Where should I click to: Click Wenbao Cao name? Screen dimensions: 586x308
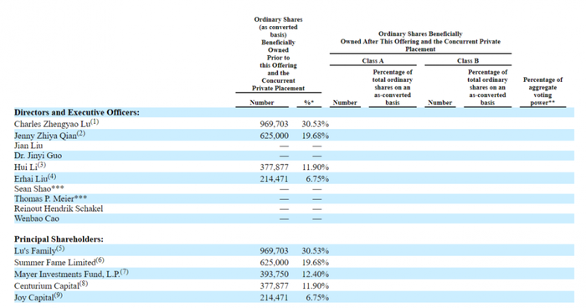coord(37,218)
